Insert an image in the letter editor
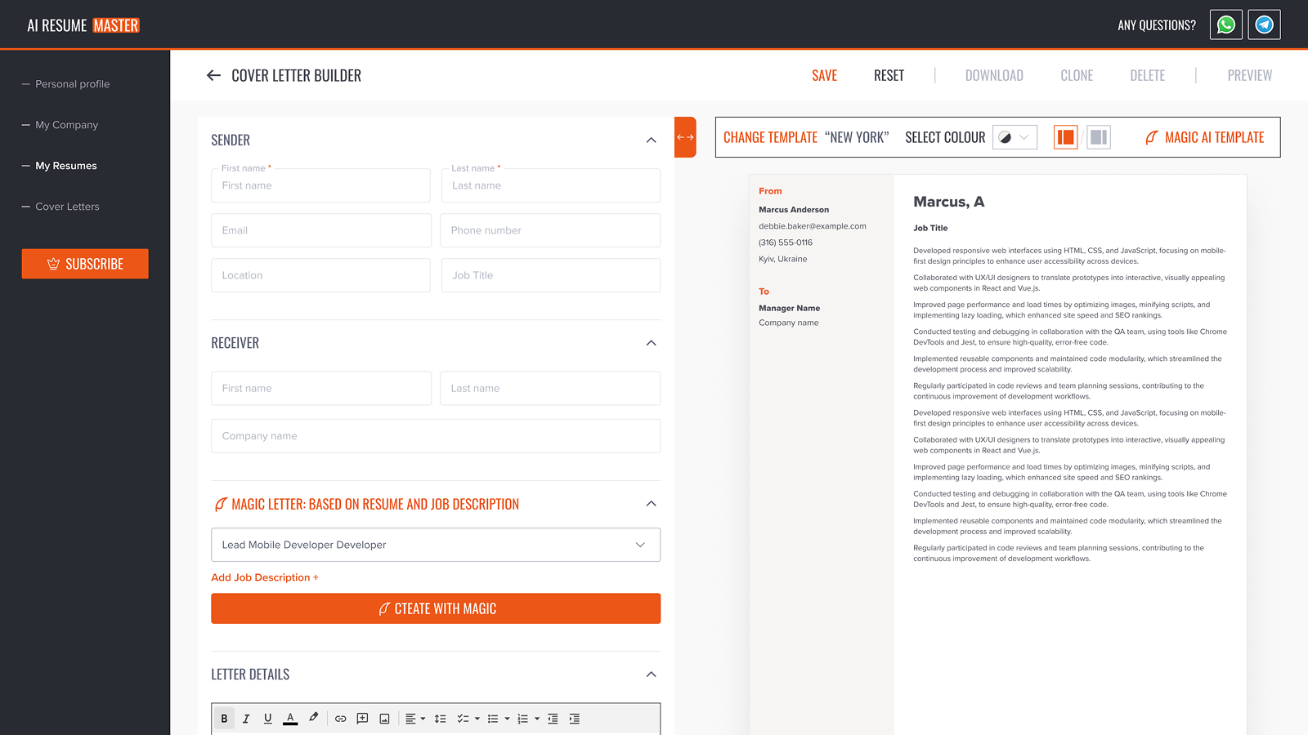Viewport: 1308px width, 735px height. [384, 719]
